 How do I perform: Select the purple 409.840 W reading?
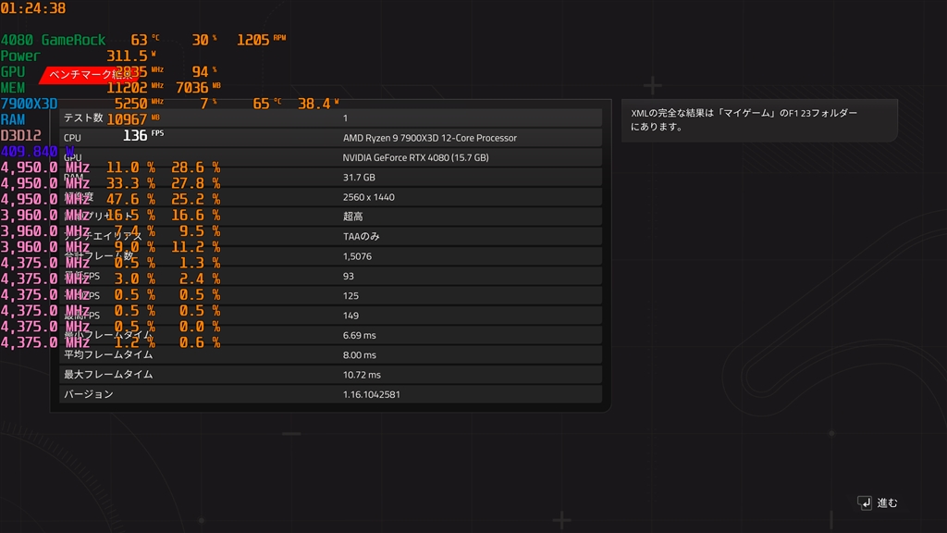click(x=37, y=151)
